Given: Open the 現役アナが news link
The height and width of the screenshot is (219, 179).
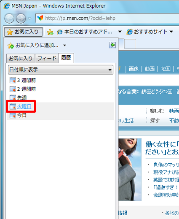Looking at the screenshot, I should pos(166,172).
